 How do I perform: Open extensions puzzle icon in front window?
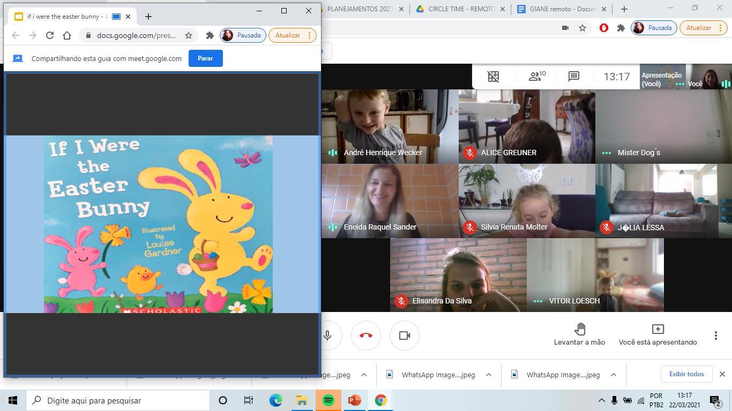[x=210, y=35]
